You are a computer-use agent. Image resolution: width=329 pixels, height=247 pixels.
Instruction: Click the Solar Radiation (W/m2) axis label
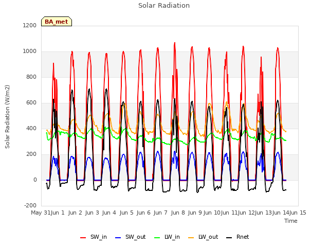click(x=7, y=117)
